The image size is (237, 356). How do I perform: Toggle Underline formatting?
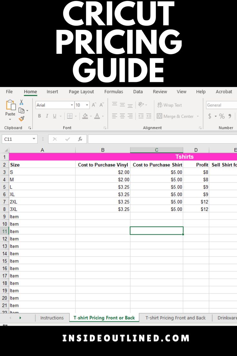[x=55, y=116]
